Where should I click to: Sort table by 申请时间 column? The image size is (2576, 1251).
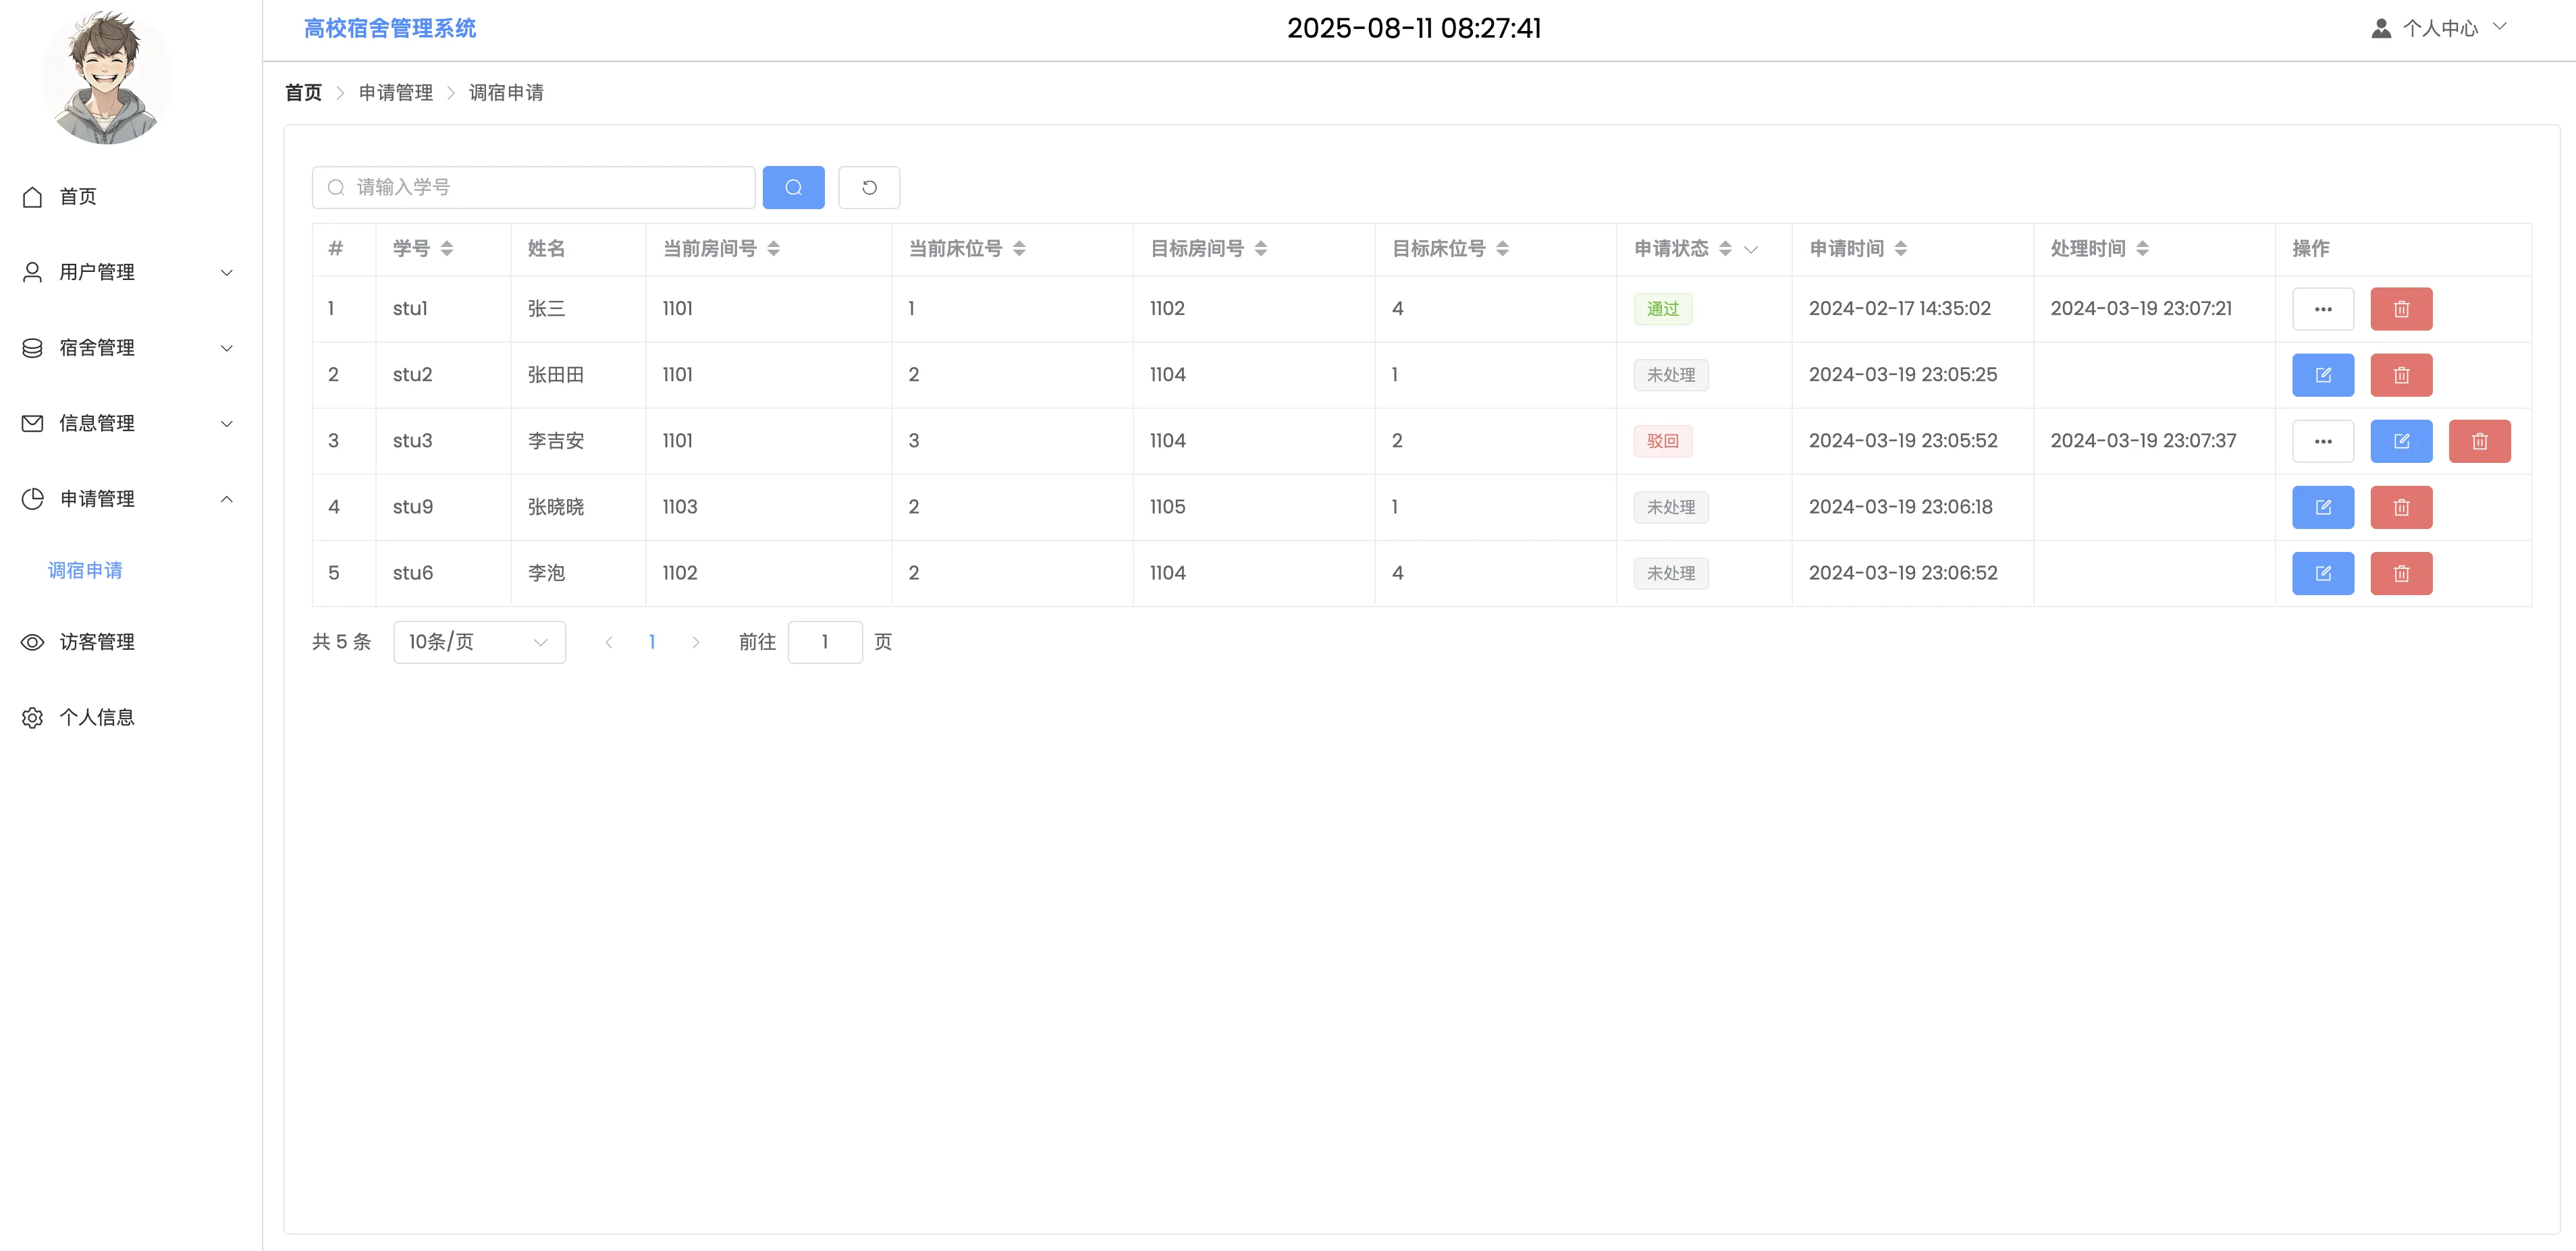1900,249
